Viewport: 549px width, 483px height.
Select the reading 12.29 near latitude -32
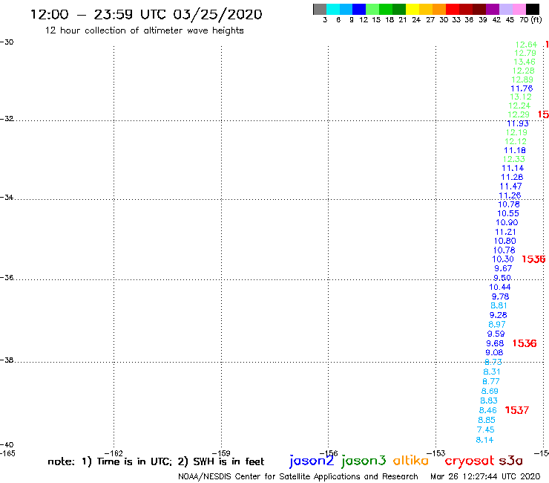click(519, 114)
